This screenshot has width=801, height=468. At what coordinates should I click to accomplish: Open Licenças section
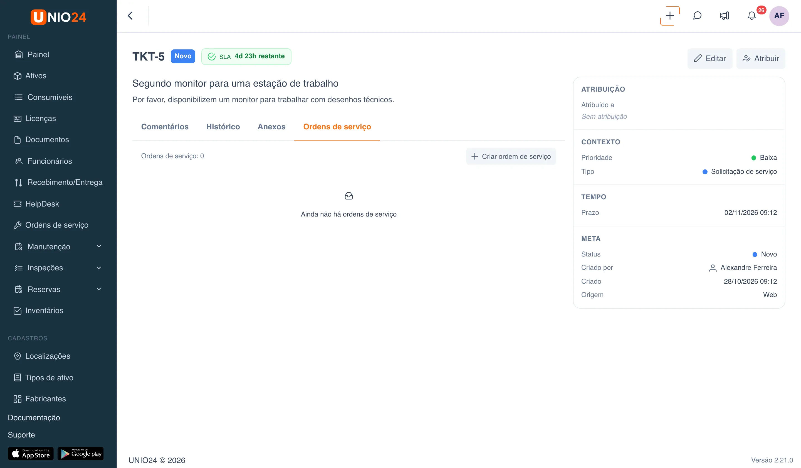(58, 118)
